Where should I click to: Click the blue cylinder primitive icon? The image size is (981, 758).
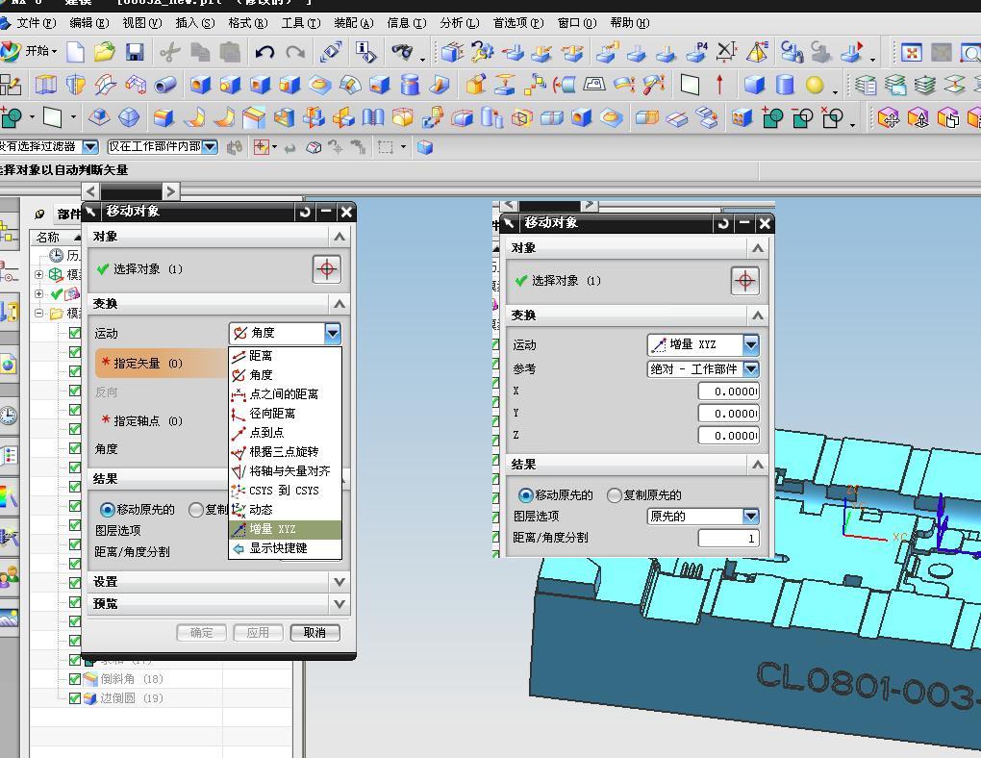pyautogui.click(x=785, y=85)
